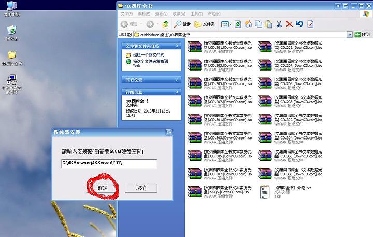Click the address bar path field
Viewport: 373px width, 237px height.
click(x=240, y=35)
